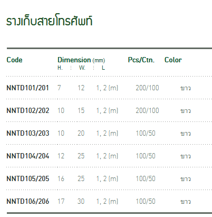Select product code NNTD105/205
The image size is (212, 217).
click(x=28, y=178)
